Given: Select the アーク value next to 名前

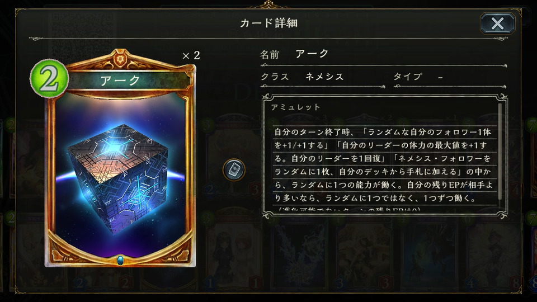Looking at the screenshot, I should [312, 54].
